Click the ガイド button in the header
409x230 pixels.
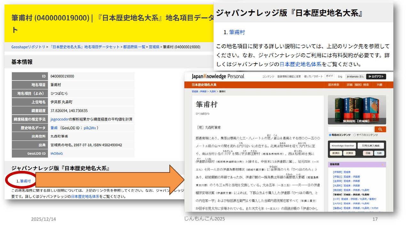pyautogui.click(x=329, y=76)
